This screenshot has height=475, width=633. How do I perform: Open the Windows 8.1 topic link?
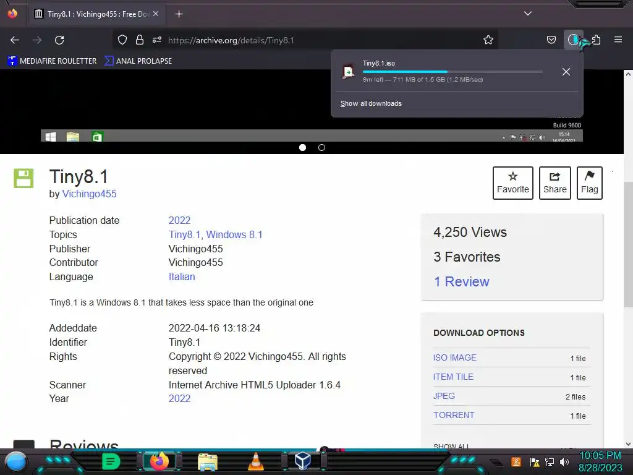click(x=234, y=234)
